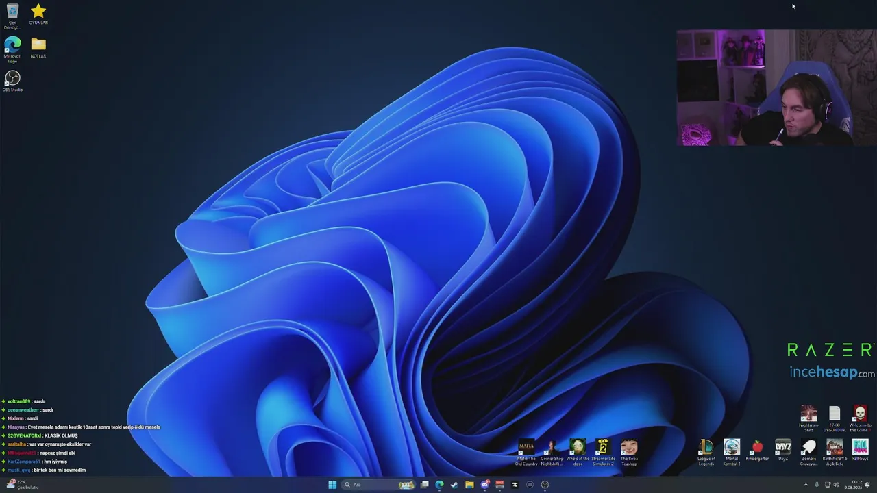877x493 pixels.
Task: Open the weather widget showing 22°C
Action: coord(23,485)
